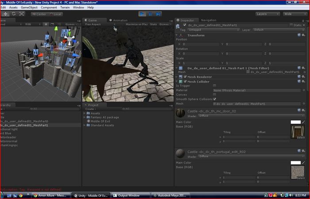This screenshot has height=199, width=310.
Task: Toggle scene skybox overlay image icon
Action: [52, 24]
